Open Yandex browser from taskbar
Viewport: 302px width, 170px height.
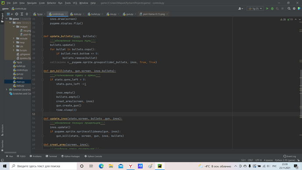pyautogui.click(x=130, y=166)
